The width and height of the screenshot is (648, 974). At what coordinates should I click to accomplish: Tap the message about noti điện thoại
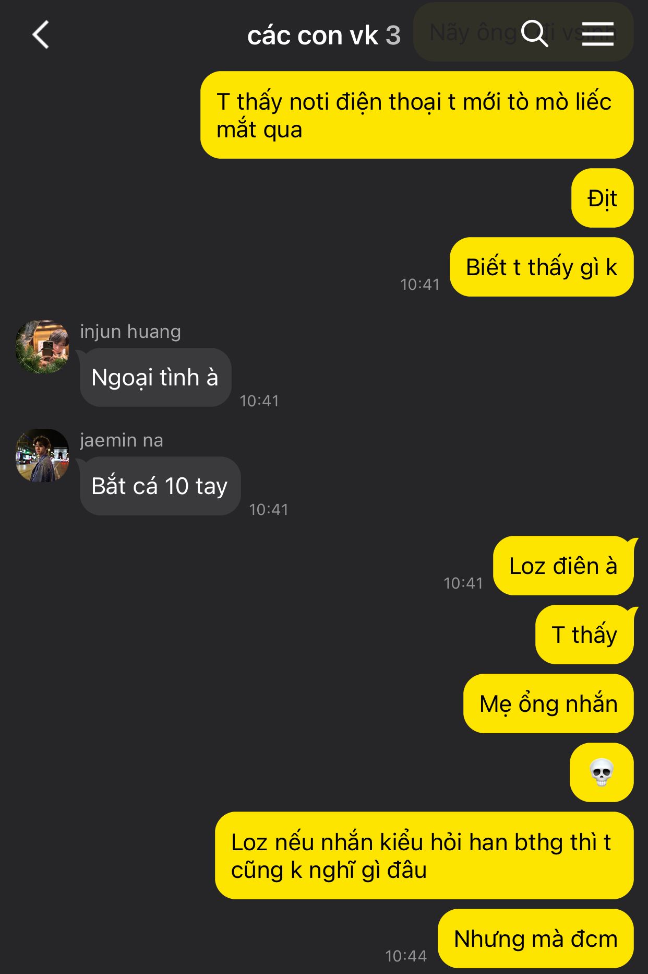417,115
